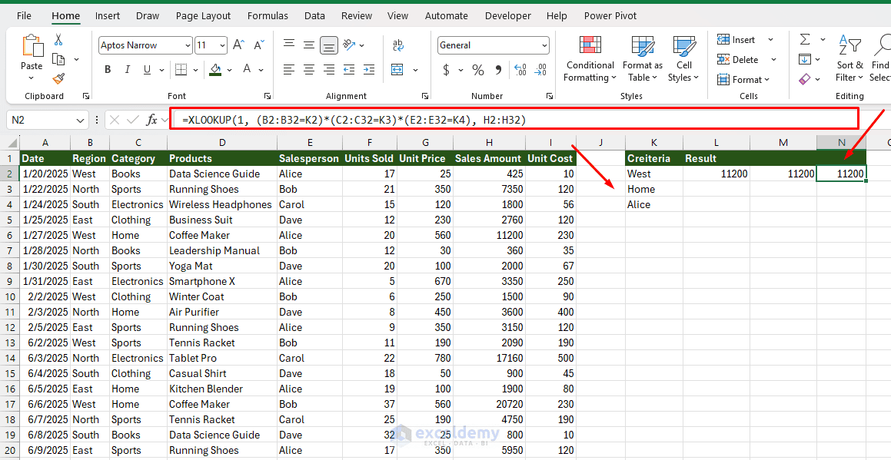
Task: Increase indent
Action: (369, 69)
